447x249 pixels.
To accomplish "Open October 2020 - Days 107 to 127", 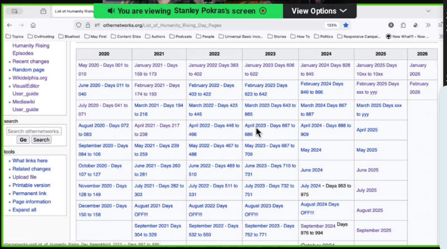I will 100,170.
